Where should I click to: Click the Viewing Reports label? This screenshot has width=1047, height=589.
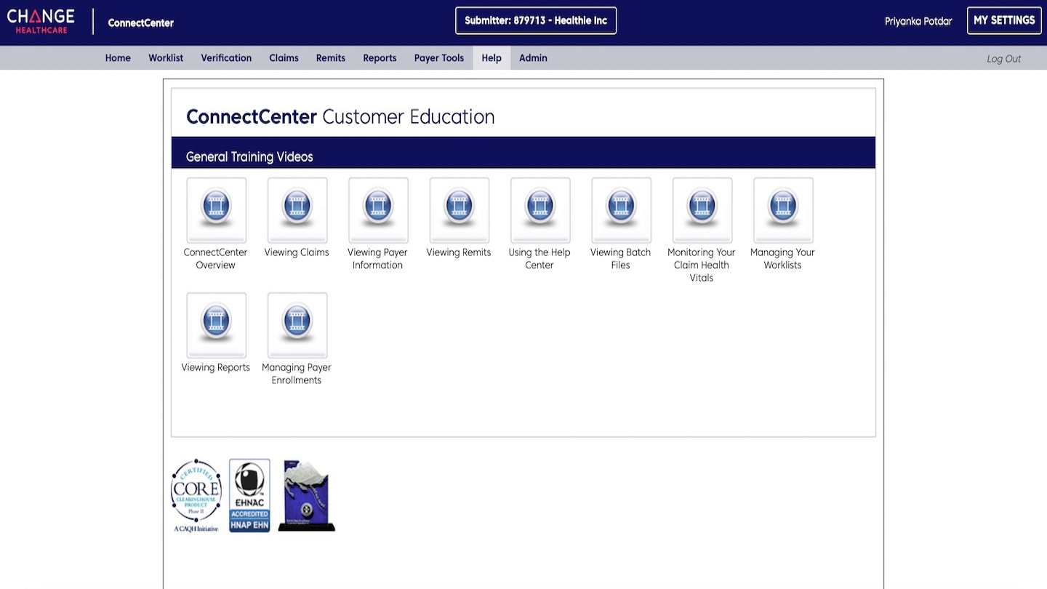coord(215,367)
